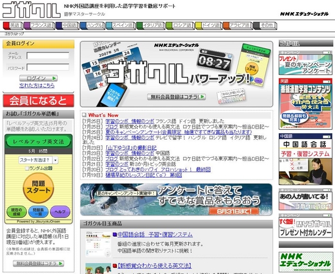Open the 穂場早紀のレッスン日記 link
The image size is (335, 274).
click(143, 175)
